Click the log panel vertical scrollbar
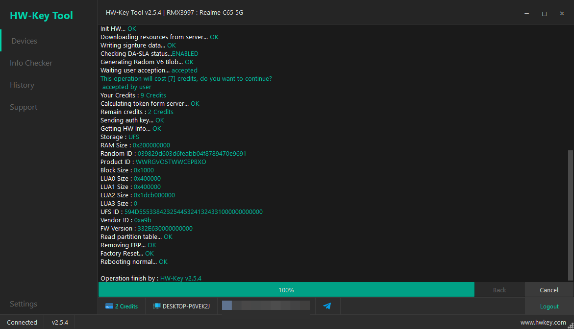 click(571, 215)
